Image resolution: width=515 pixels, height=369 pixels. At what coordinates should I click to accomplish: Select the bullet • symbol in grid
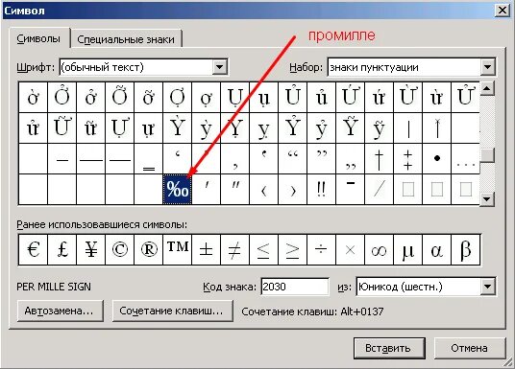tap(436, 158)
